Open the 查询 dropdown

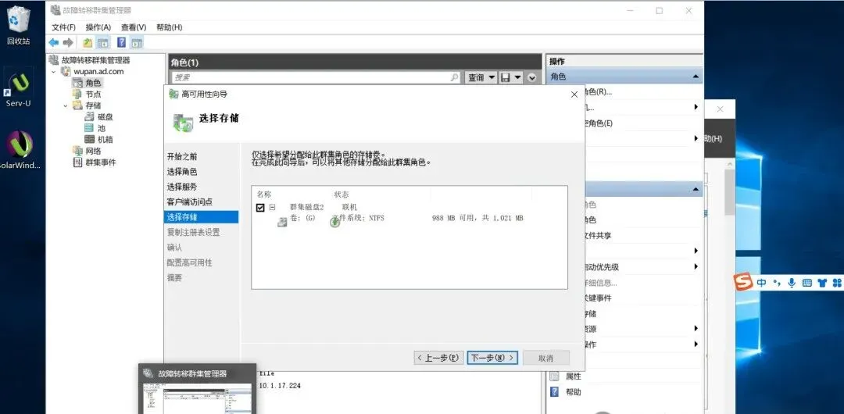(x=481, y=77)
